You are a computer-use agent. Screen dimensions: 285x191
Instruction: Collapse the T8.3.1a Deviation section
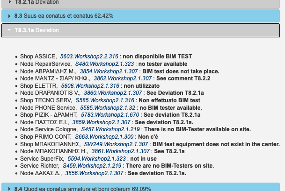pyautogui.click(x=37, y=30)
